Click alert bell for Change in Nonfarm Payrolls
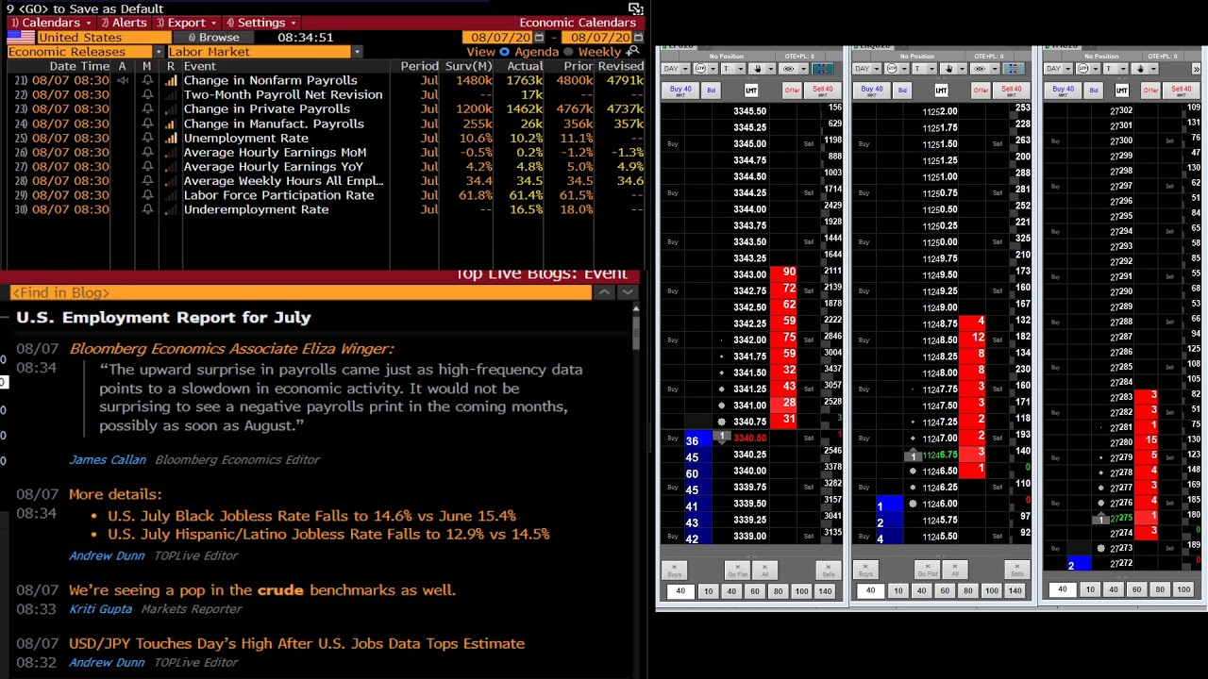This screenshot has height=679, width=1208. [x=147, y=80]
